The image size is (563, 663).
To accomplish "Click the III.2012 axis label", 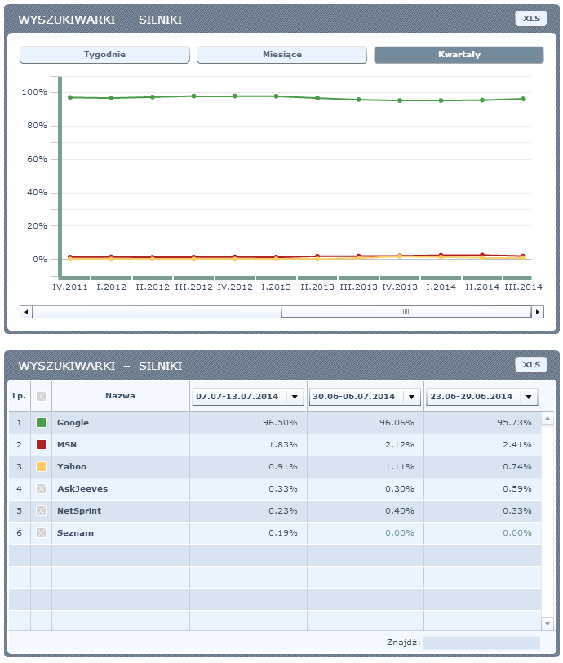I will (193, 287).
